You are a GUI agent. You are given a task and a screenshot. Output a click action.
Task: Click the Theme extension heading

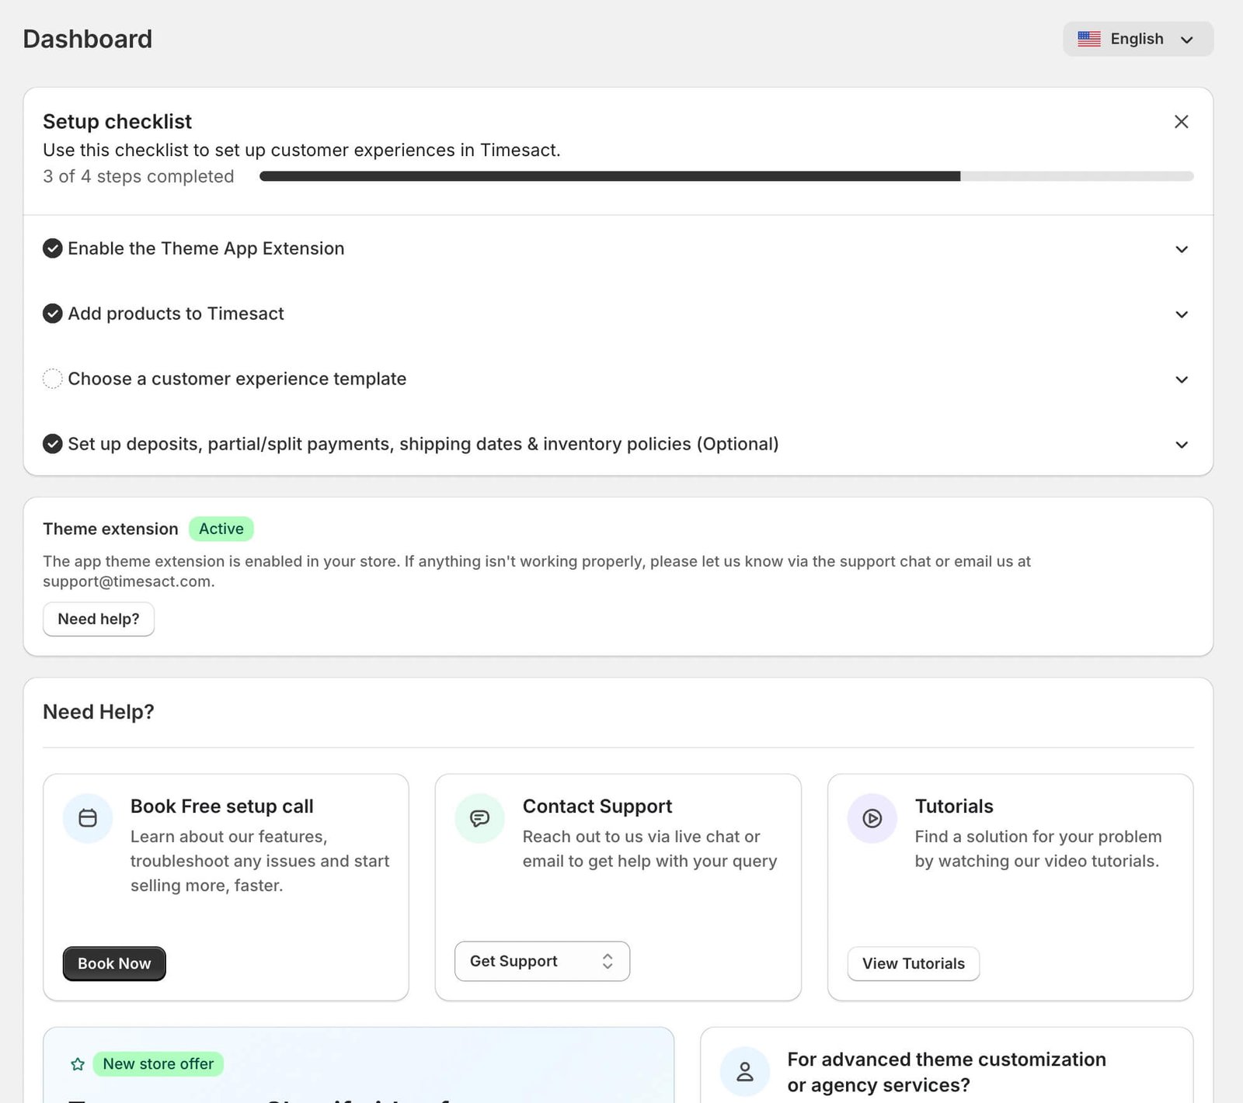110,529
